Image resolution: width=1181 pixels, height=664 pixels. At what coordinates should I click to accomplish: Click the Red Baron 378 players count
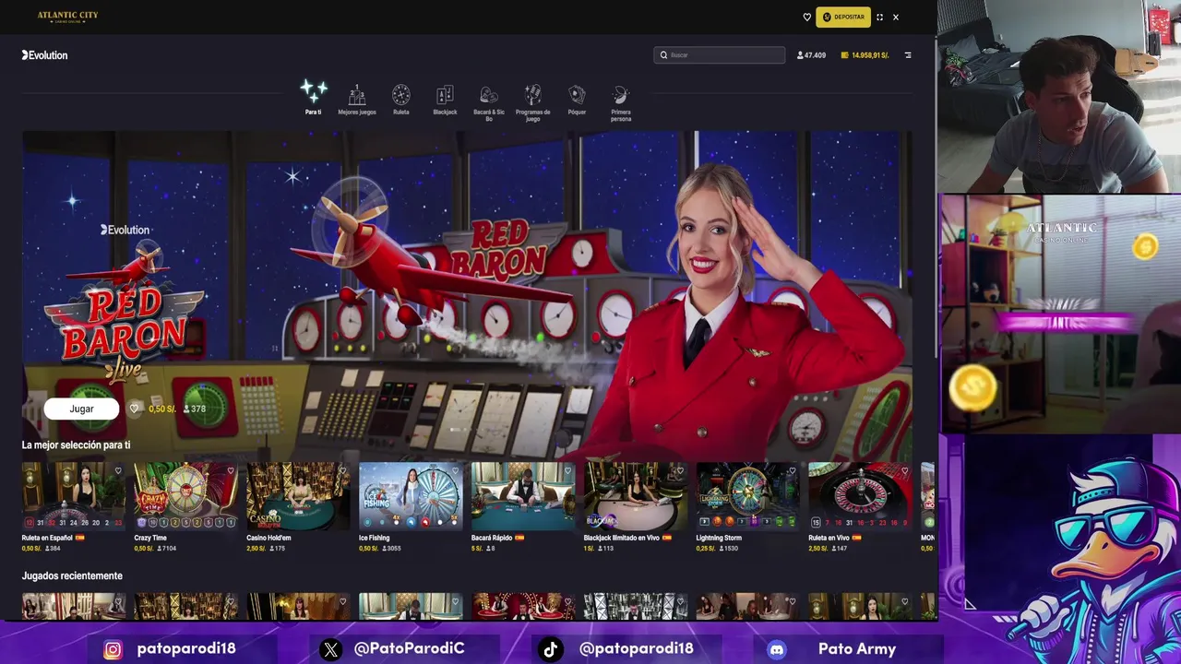(x=195, y=409)
